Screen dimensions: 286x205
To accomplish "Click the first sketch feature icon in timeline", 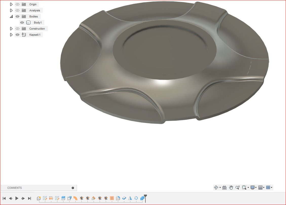I will [45, 198].
